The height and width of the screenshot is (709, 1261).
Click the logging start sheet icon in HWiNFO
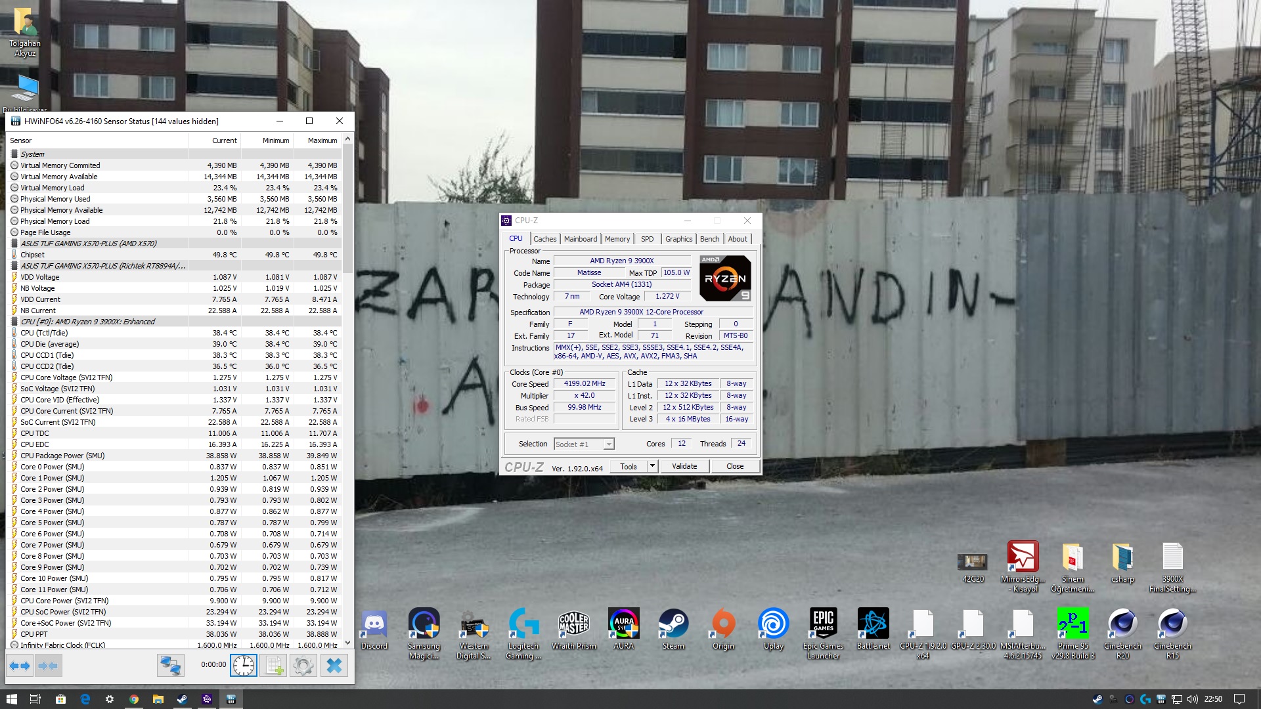[273, 666]
